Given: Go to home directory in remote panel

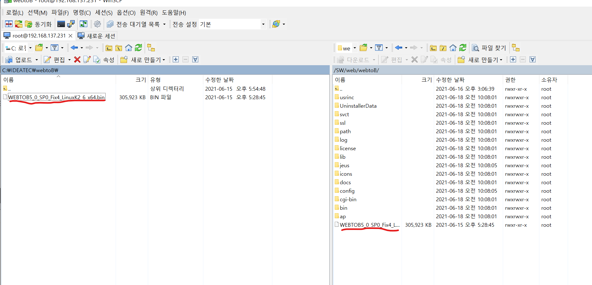Looking at the screenshot, I should point(453,48).
